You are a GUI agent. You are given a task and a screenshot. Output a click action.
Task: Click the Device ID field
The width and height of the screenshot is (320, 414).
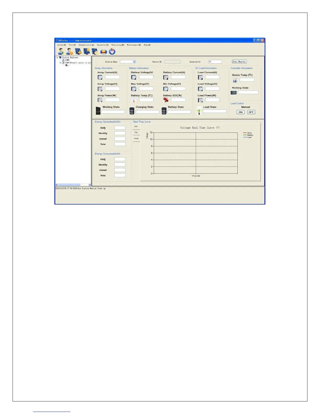coord(172,62)
